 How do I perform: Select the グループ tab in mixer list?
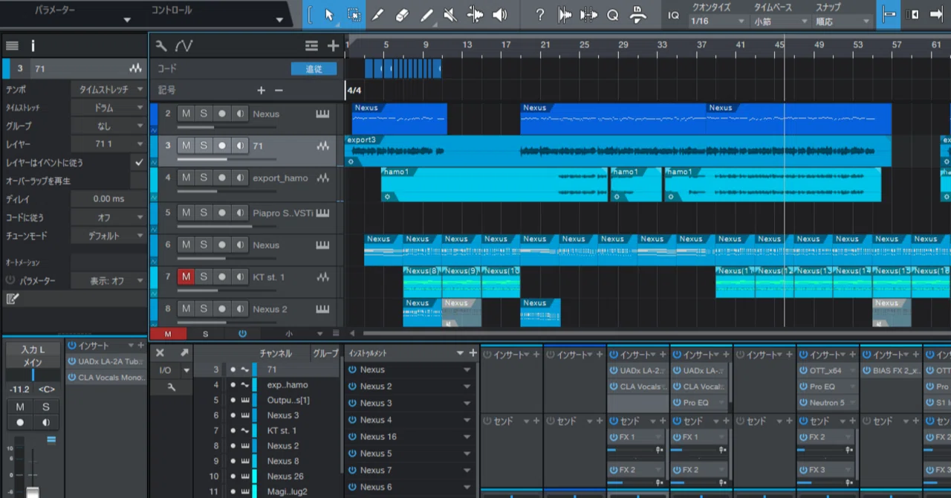point(325,354)
